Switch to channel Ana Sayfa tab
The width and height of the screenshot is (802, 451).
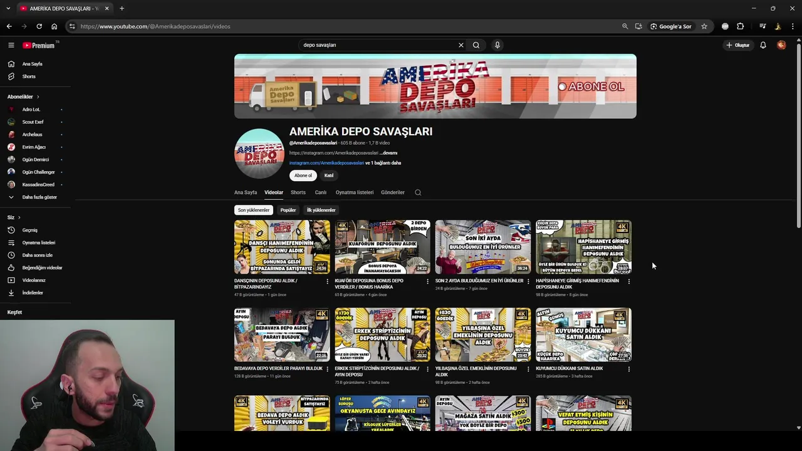coord(246,192)
